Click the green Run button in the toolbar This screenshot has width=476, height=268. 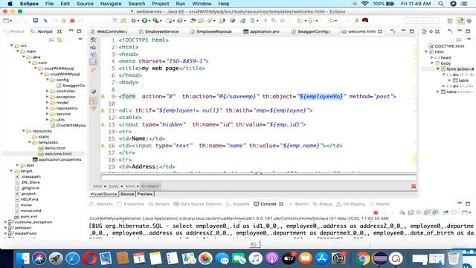coord(144,21)
